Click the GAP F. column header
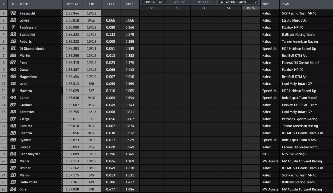This screenshot has width=333, height=193. [x=130, y=4]
